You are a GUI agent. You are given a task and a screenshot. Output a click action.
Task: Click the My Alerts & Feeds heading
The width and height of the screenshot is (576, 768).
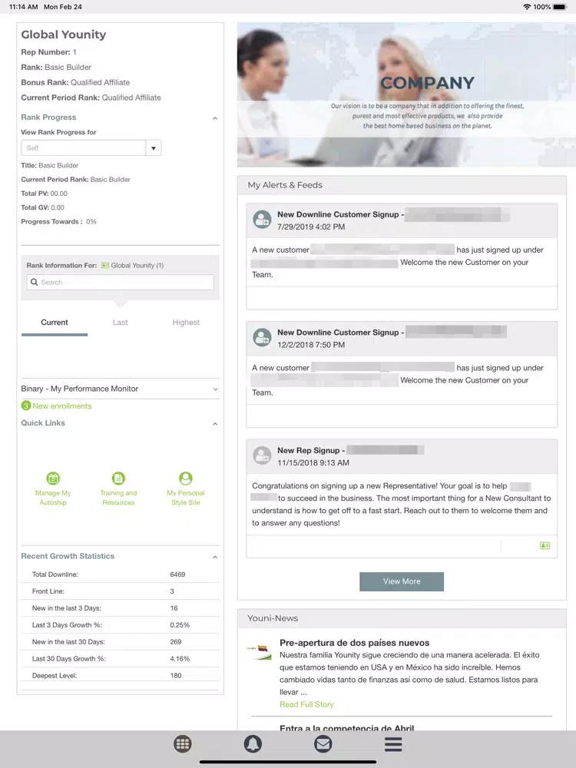pos(285,185)
